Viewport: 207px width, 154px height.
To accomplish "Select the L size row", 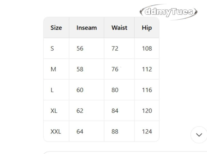I will 52,90.
